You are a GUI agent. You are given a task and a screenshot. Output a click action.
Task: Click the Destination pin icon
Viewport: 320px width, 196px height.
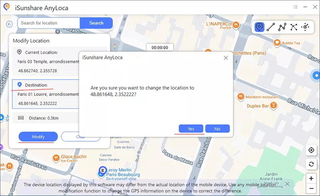(20, 84)
